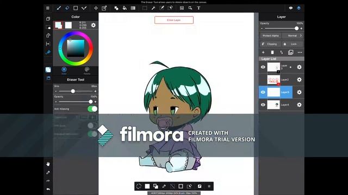Image resolution: width=348 pixels, height=195 pixels.
Task: Click the layer reorder arrows icon
Action: pos(282,53)
